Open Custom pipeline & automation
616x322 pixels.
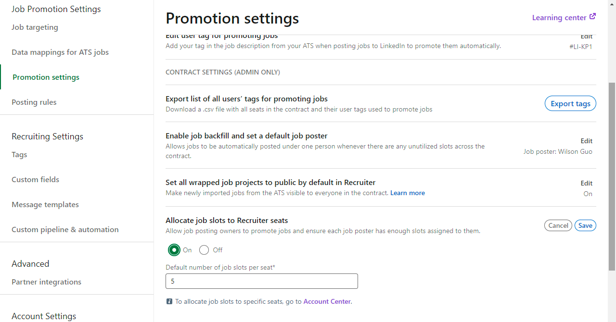65,230
